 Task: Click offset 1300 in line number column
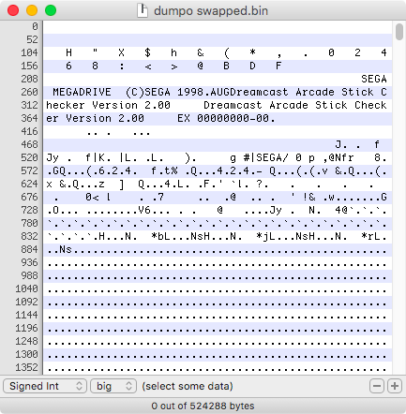coord(26,354)
